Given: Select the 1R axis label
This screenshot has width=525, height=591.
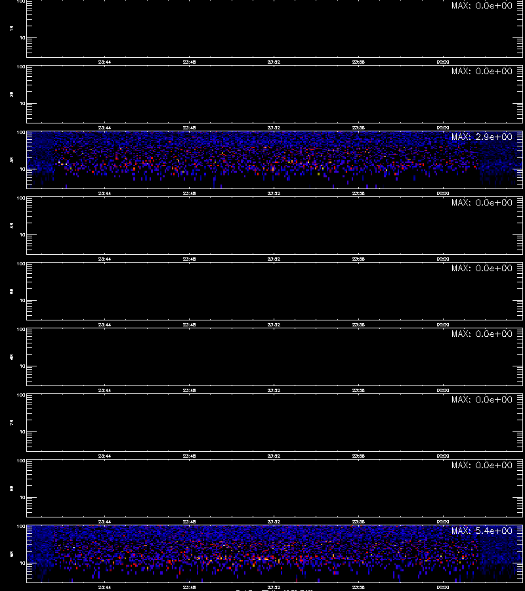Looking at the screenshot, I should (x=12, y=28).
